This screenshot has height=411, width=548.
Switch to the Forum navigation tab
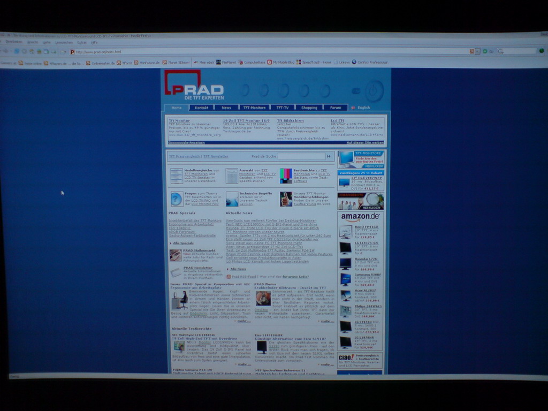(x=336, y=108)
